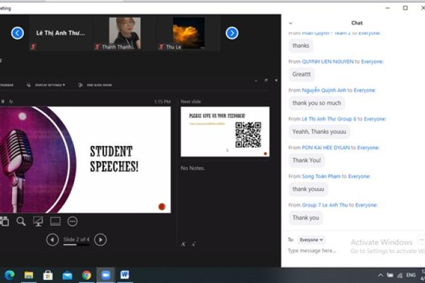The image size is (425, 283).
Task: Restart the presentation timer
Action: [11, 102]
